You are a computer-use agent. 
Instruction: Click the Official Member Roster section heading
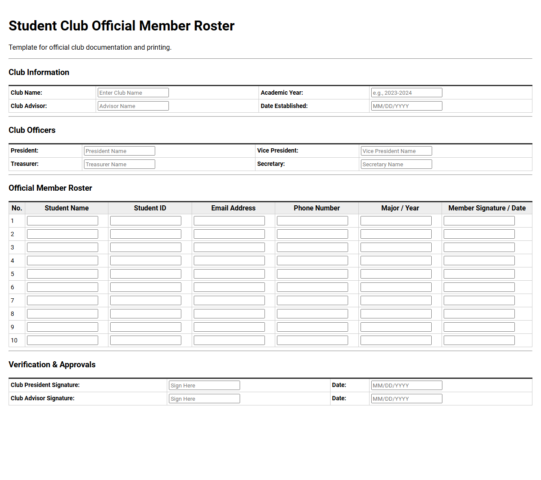51,188
